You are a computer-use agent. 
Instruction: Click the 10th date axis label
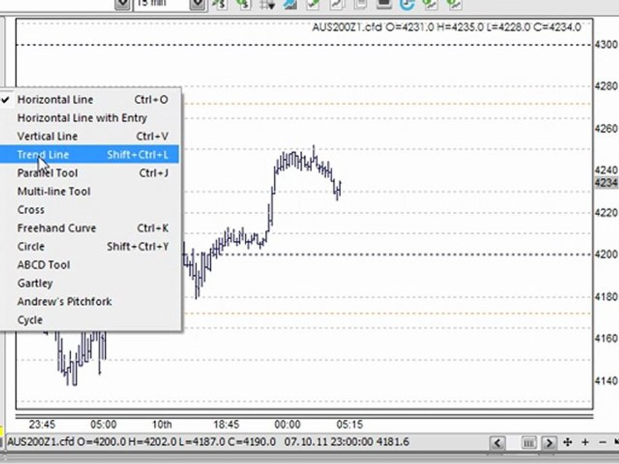pos(162,425)
